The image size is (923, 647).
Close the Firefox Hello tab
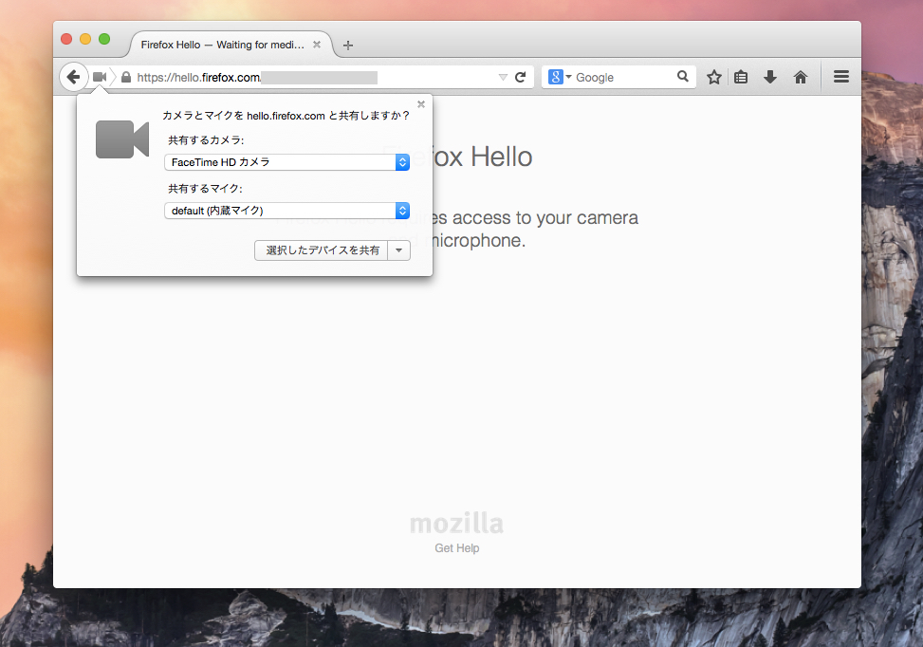(317, 45)
